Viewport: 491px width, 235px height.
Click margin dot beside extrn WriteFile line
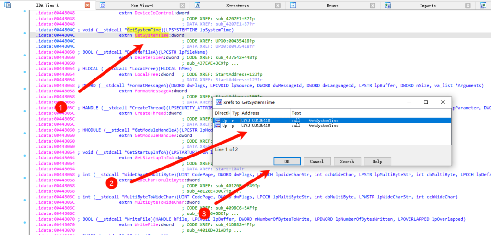pyautogui.click(x=25, y=222)
